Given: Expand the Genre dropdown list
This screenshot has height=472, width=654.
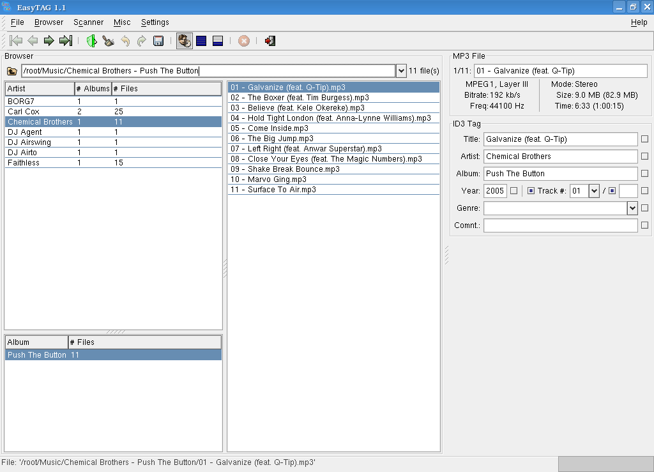Looking at the screenshot, I should tap(632, 208).
